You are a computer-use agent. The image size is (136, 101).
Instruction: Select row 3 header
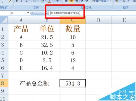tap(4, 45)
